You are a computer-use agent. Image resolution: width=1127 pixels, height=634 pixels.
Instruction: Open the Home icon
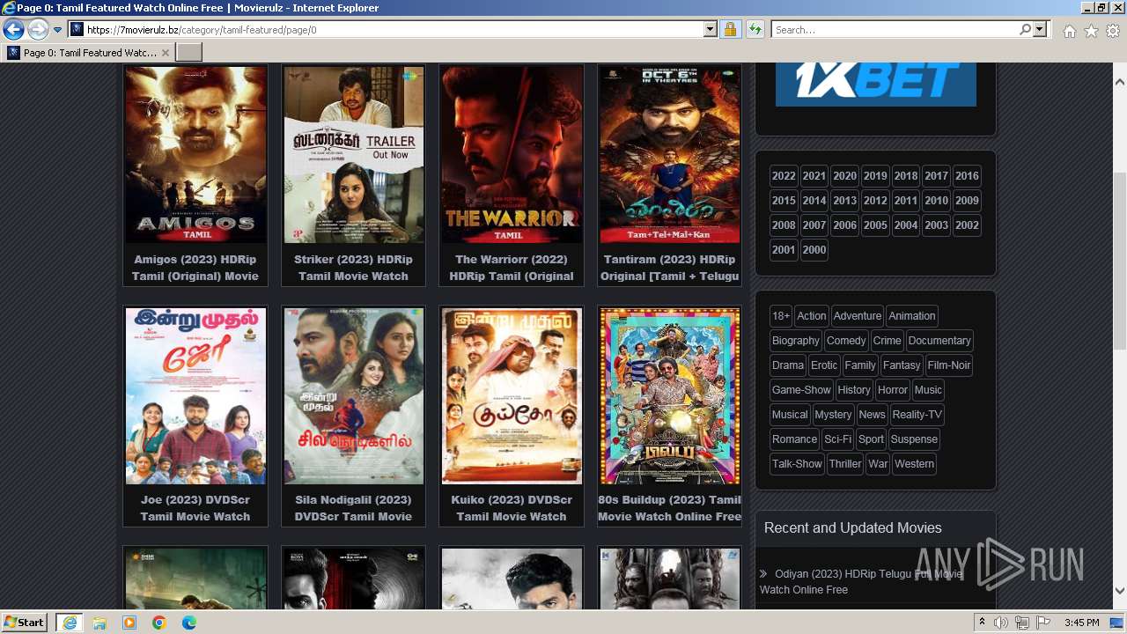click(1069, 31)
